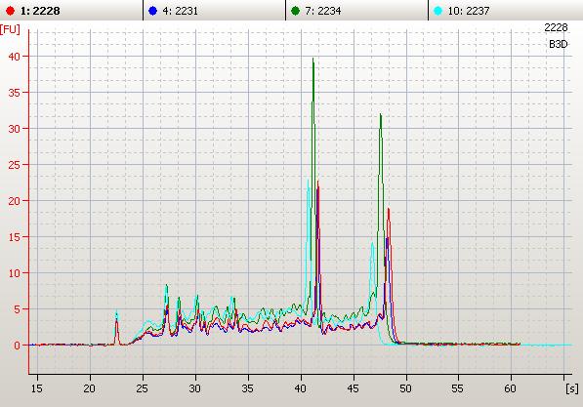Click the second green peak near 47.5 s
Viewport: 583px width, 407px height.
(x=380, y=116)
